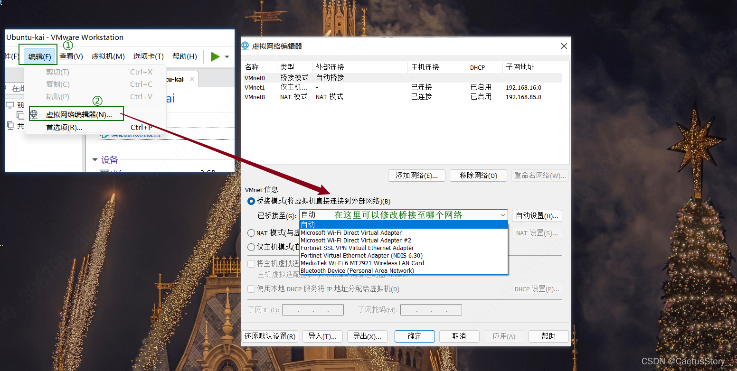The width and height of the screenshot is (737, 371).
Task: Toggle 使用本地 DHCP 服务 checkbox
Action: click(x=251, y=289)
